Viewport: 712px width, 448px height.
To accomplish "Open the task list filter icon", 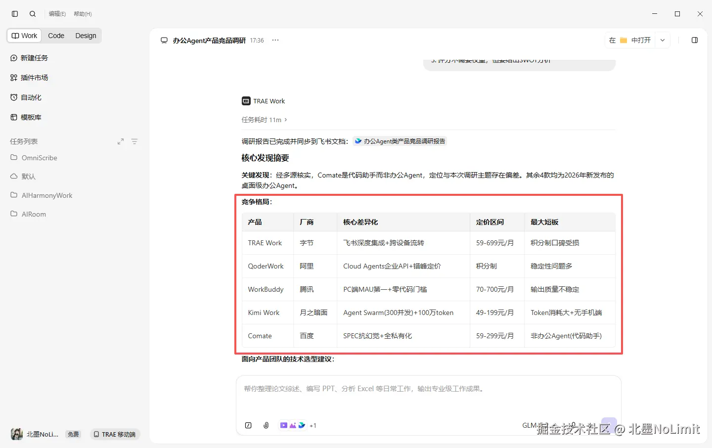I will pyautogui.click(x=134, y=141).
